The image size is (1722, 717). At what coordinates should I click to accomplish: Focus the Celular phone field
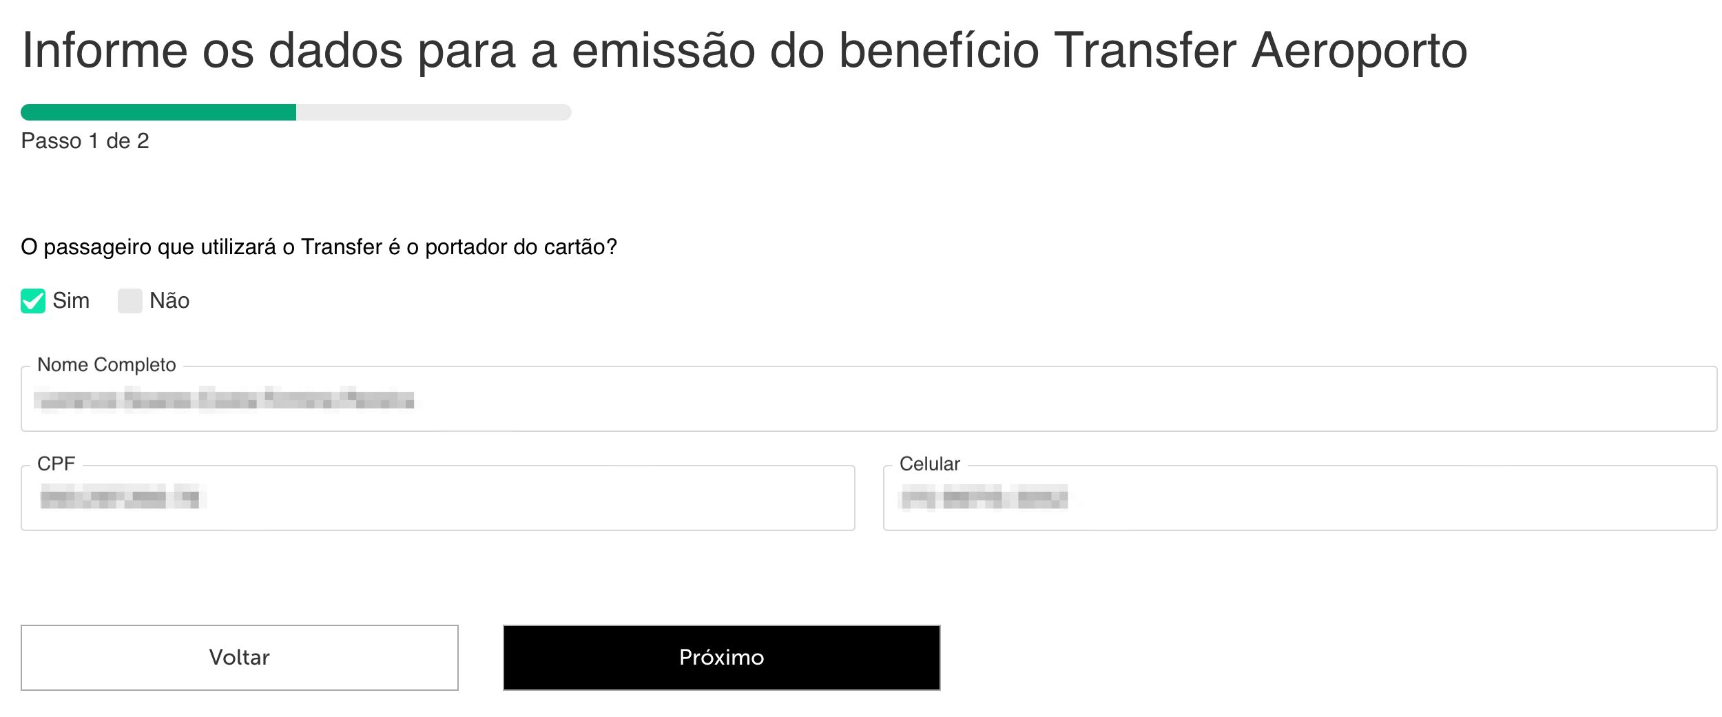tap(1300, 498)
